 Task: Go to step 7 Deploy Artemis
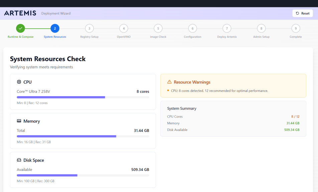pyautogui.click(x=227, y=28)
